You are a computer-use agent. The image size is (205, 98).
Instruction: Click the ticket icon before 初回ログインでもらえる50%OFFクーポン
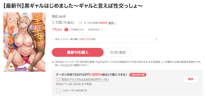point(58,79)
